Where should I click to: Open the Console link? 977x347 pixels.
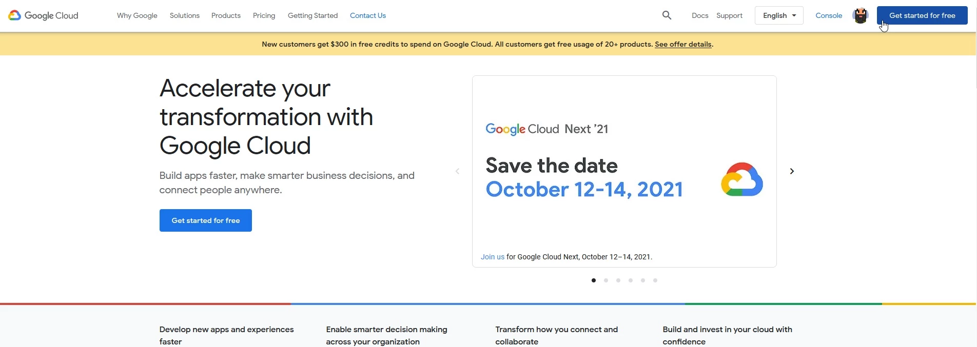(829, 15)
